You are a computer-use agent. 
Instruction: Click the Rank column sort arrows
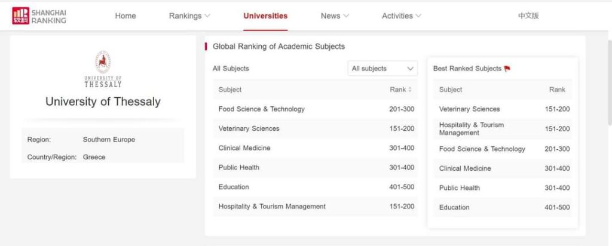point(409,90)
